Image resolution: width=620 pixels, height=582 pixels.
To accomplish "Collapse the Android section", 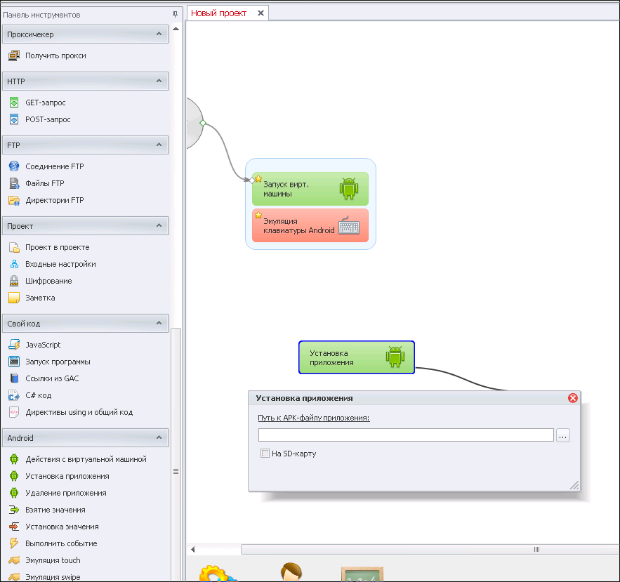I will [159, 437].
